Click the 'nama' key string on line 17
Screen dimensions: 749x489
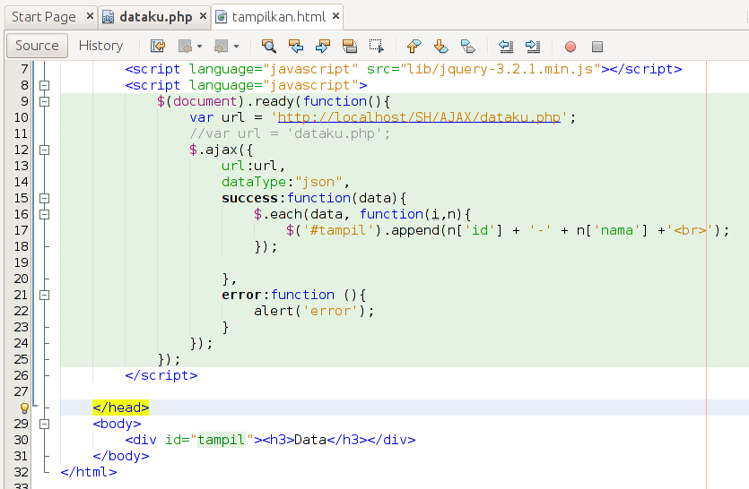tap(616, 230)
